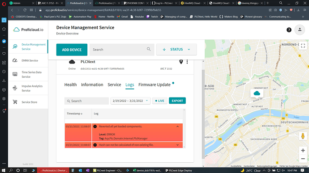Open Device Management Service menu item
This screenshot has width=309, height=173.
28,46
